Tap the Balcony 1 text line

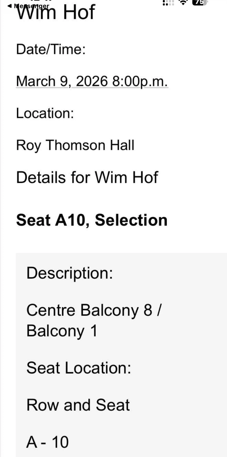pos(62,331)
